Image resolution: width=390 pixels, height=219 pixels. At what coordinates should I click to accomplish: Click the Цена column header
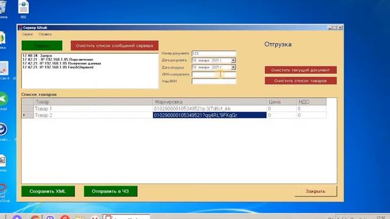282,102
